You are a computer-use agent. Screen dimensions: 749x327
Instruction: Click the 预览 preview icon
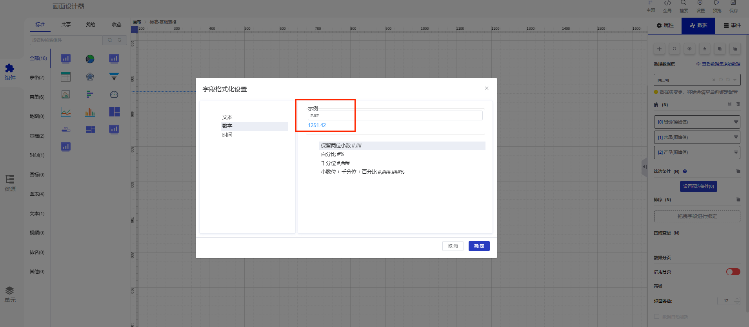tap(717, 6)
